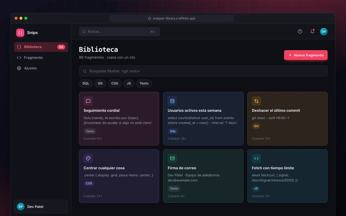Screen dimensions: 346x216
Task: Click the chat icon on Seguimiento cordial card
Action: tap(88, 101)
